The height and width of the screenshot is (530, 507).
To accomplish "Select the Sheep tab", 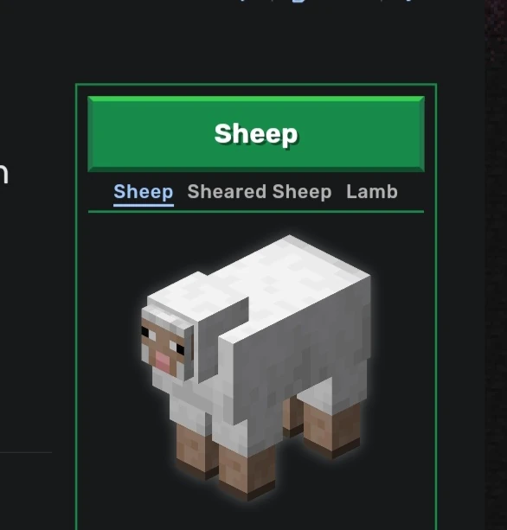I will click(x=144, y=192).
